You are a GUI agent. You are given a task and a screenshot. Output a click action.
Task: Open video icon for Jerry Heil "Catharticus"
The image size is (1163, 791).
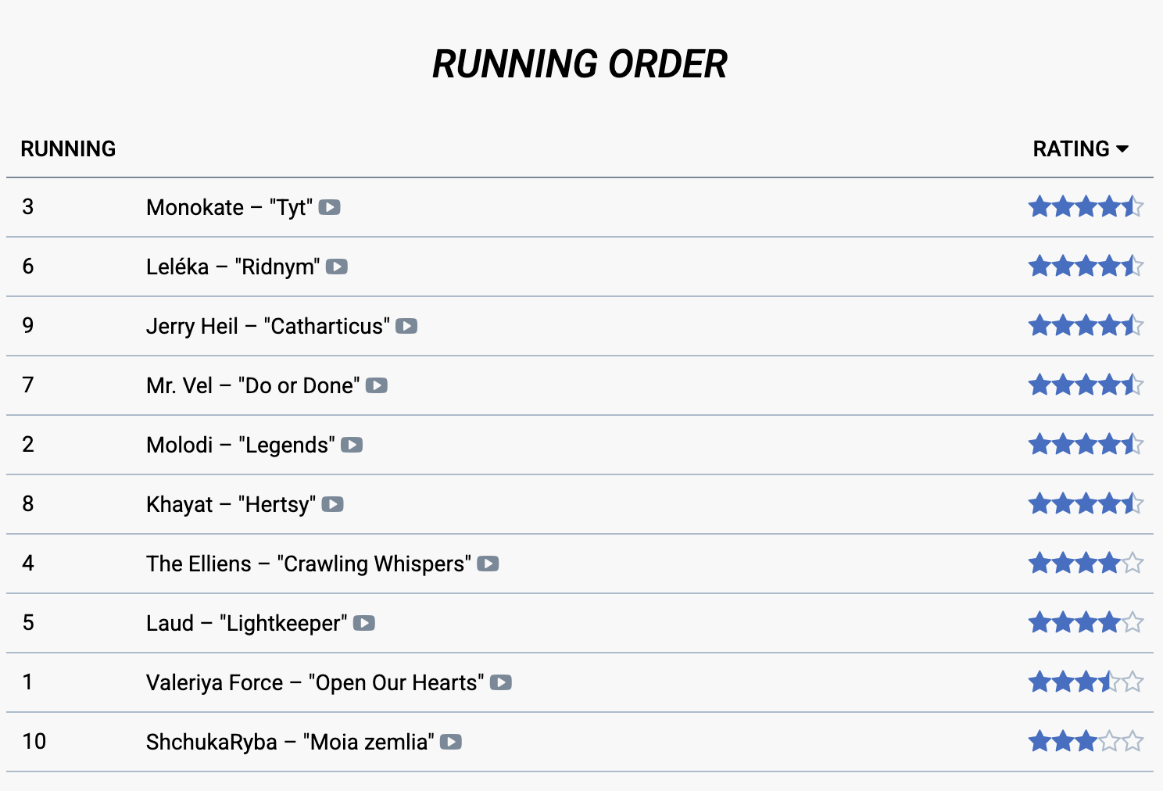click(x=406, y=327)
